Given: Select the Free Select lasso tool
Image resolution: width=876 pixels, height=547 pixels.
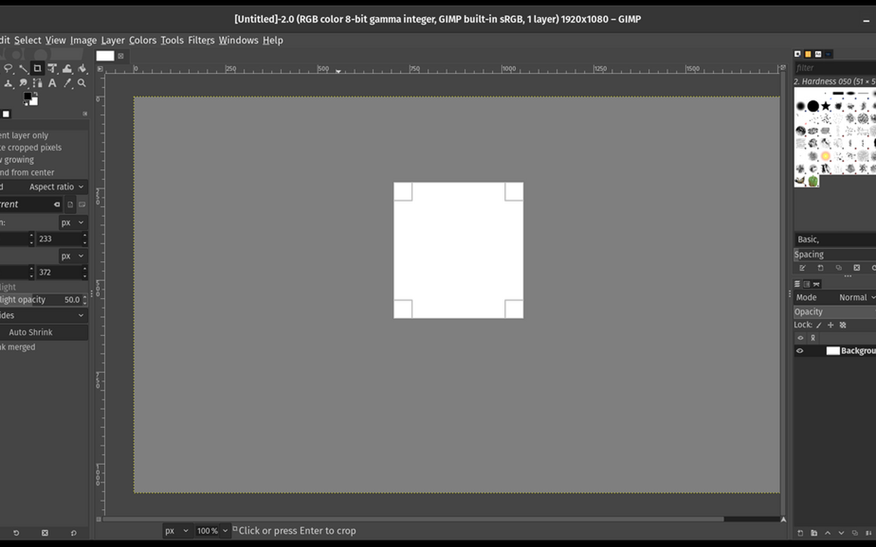Looking at the screenshot, I should (8, 68).
